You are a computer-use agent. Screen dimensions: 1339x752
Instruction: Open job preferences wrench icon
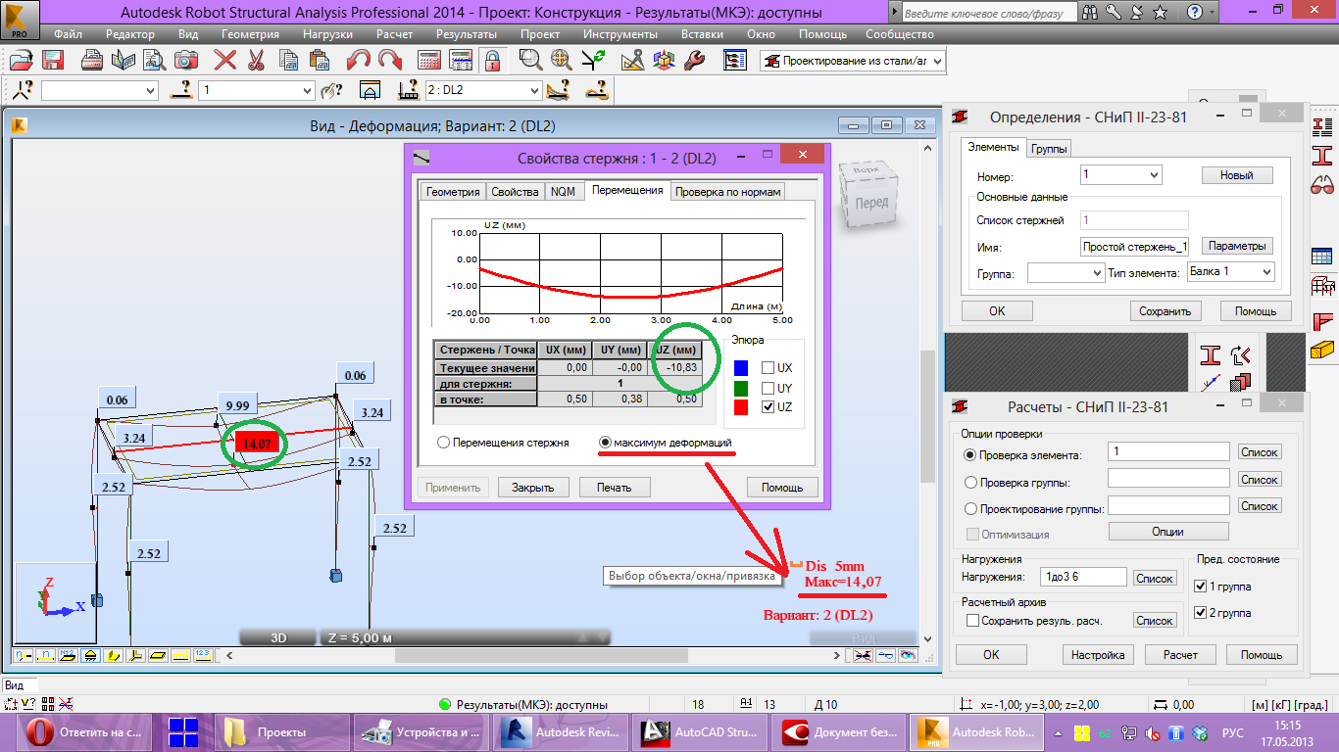coord(694,60)
